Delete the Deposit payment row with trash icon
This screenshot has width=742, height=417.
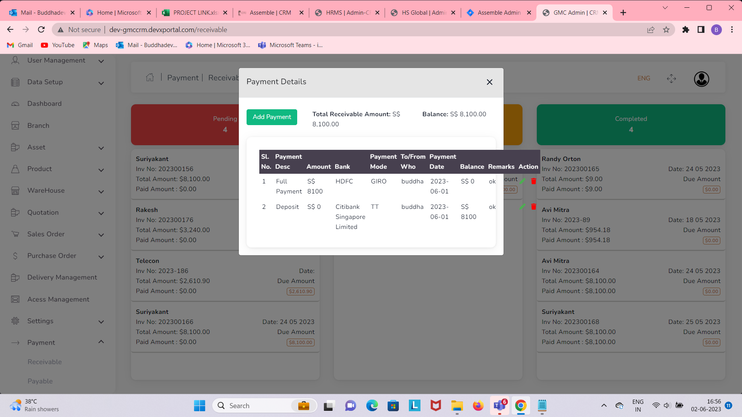533,207
